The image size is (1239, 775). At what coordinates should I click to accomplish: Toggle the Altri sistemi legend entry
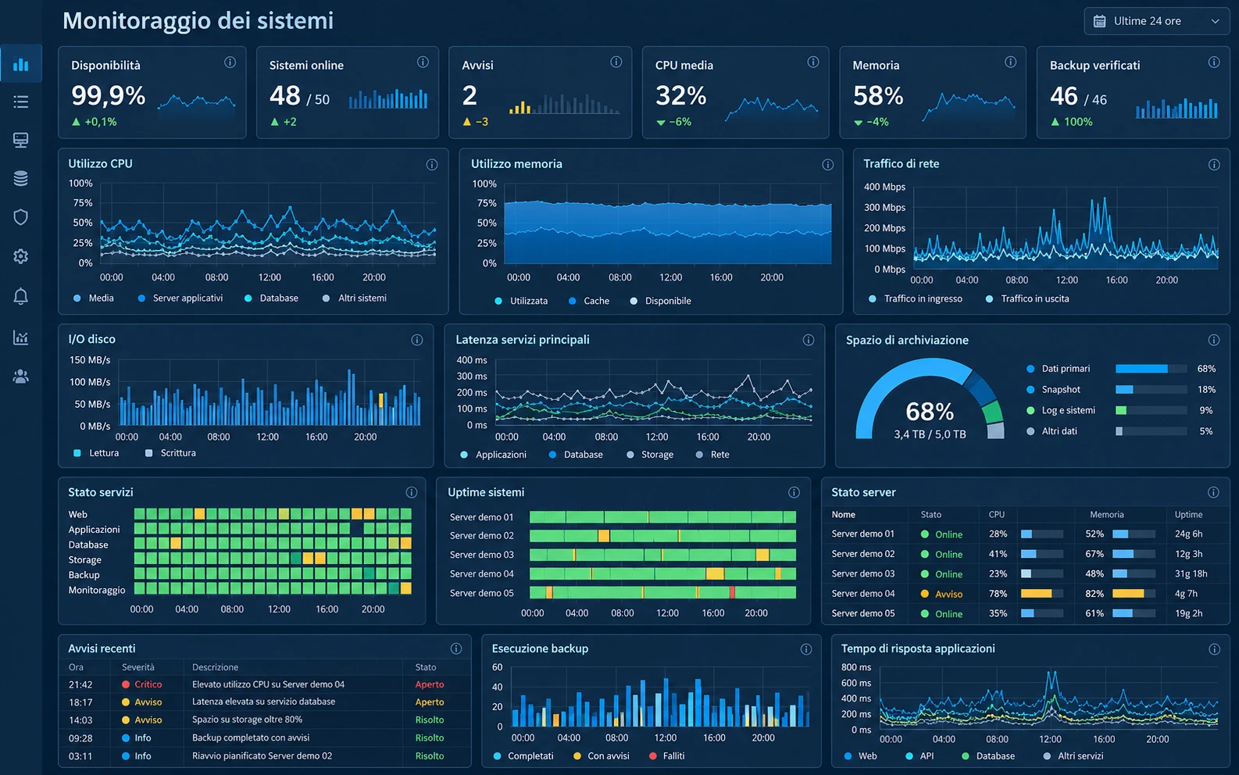(355, 298)
